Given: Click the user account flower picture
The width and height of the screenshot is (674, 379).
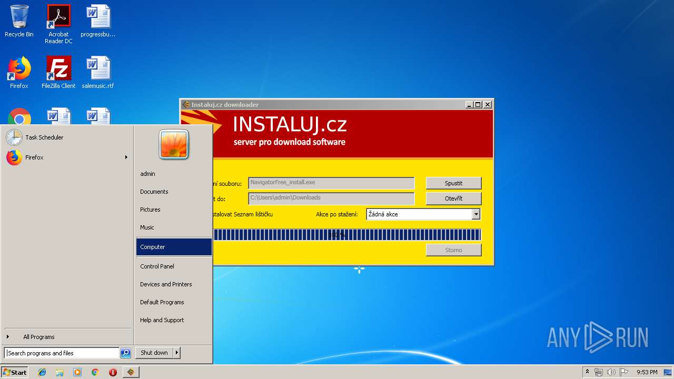Looking at the screenshot, I should point(174,144).
